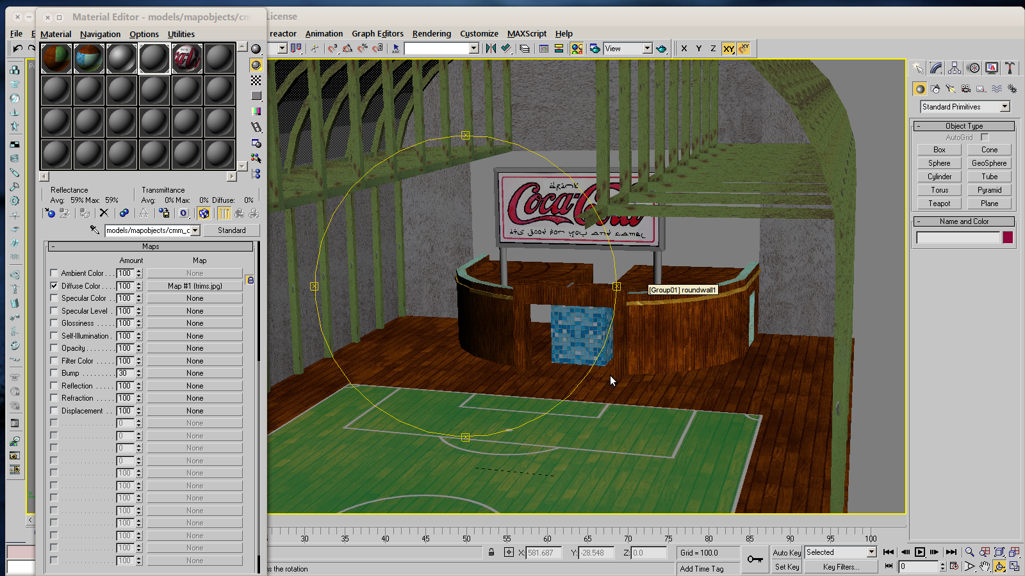
Task: Toggle Show Map in Viewport cube icon
Action: point(204,213)
